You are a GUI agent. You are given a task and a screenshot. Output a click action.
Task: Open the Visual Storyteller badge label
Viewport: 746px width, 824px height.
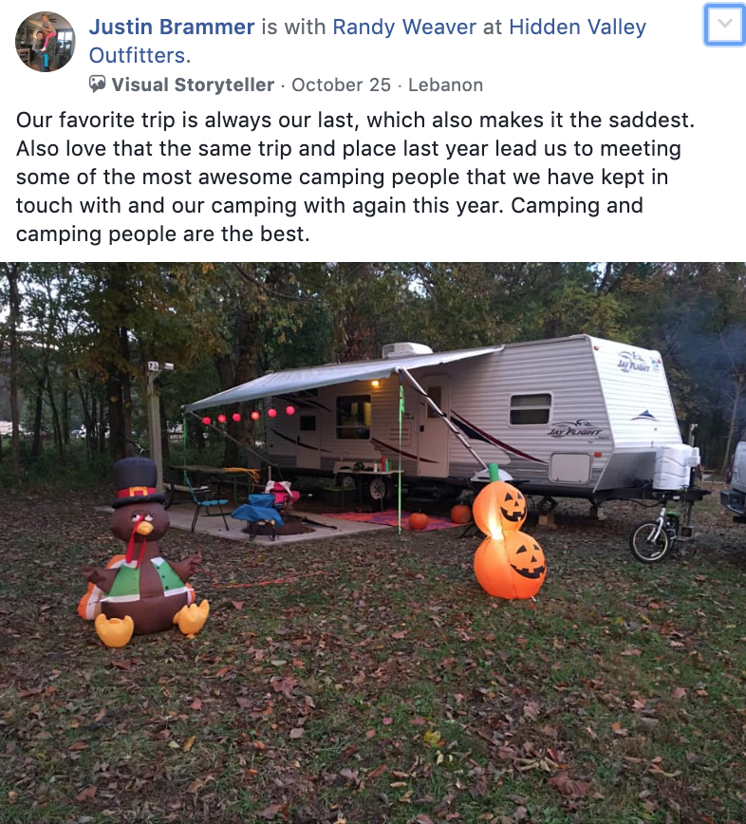[193, 84]
